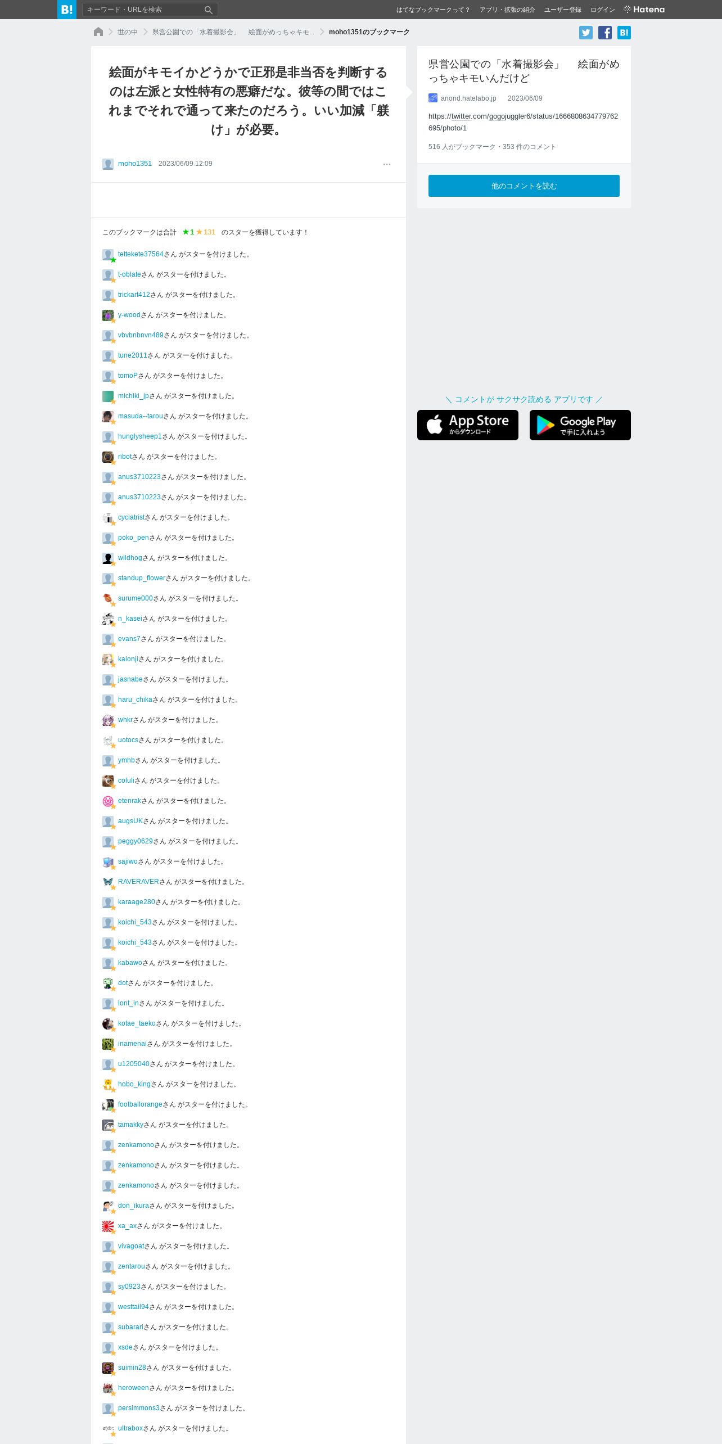This screenshot has width=722, height=1444.
Task: Go to home via house icon
Action: click(x=98, y=32)
